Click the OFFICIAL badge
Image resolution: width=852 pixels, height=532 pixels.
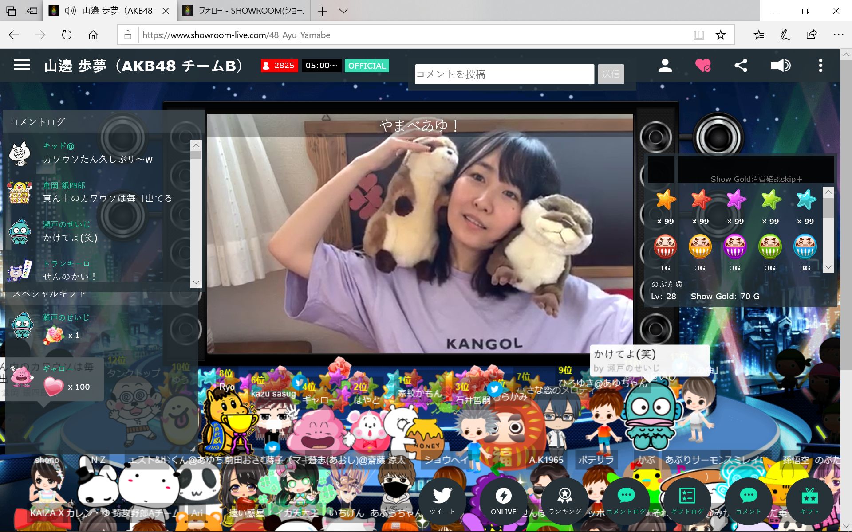click(367, 66)
